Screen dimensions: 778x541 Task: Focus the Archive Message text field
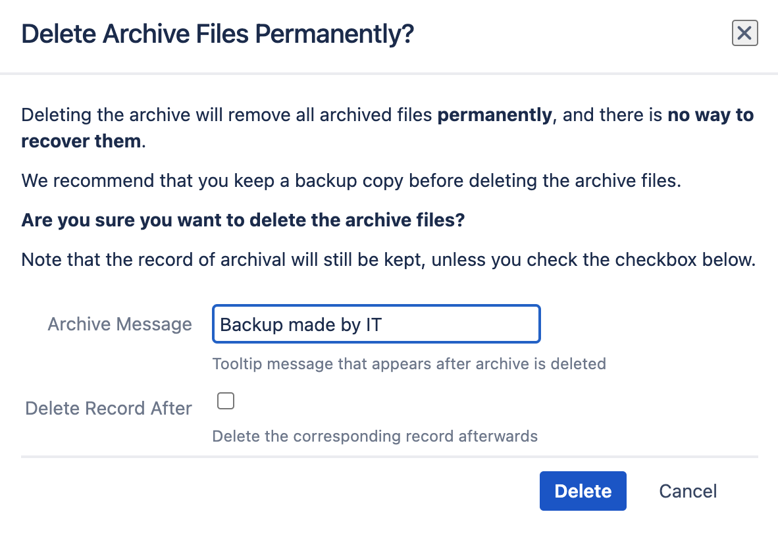click(x=376, y=324)
